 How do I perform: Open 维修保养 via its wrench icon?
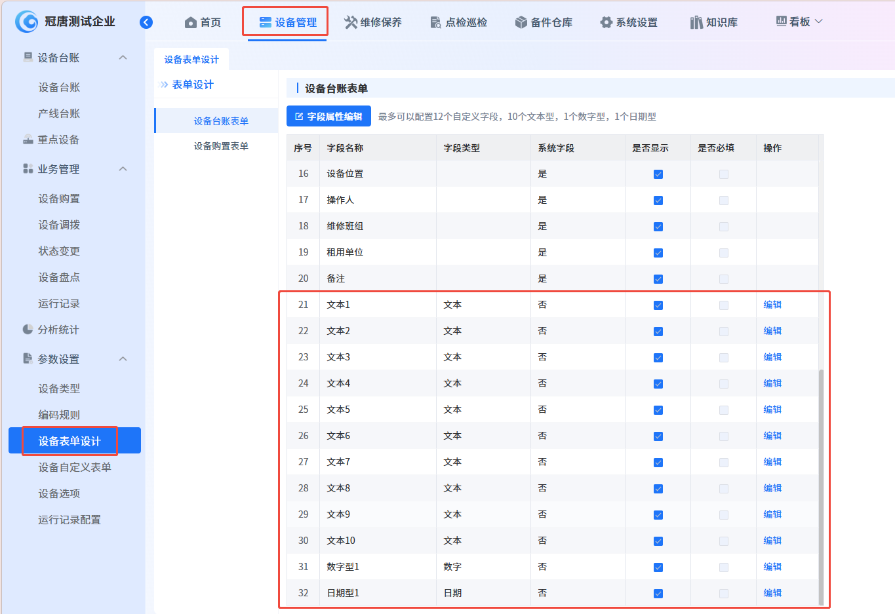[351, 22]
